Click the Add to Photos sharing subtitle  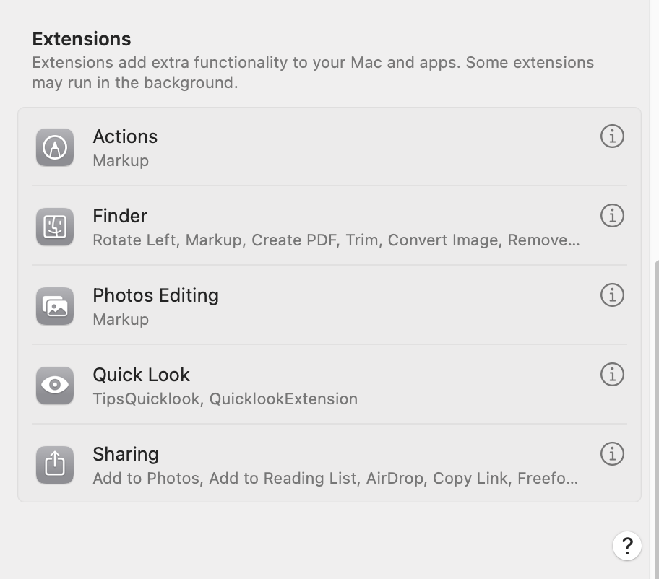coord(335,478)
